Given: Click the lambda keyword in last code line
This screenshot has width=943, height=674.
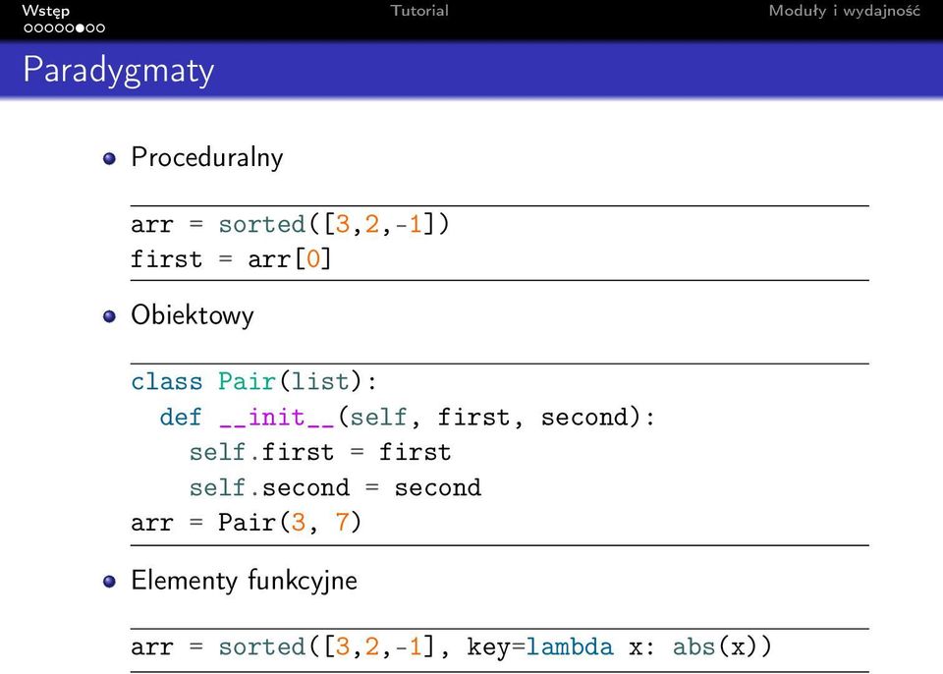Looking at the screenshot, I should pyautogui.click(x=570, y=646).
